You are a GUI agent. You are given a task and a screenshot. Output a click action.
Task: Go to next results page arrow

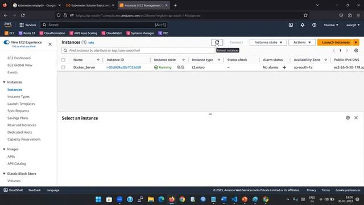(x=347, y=51)
